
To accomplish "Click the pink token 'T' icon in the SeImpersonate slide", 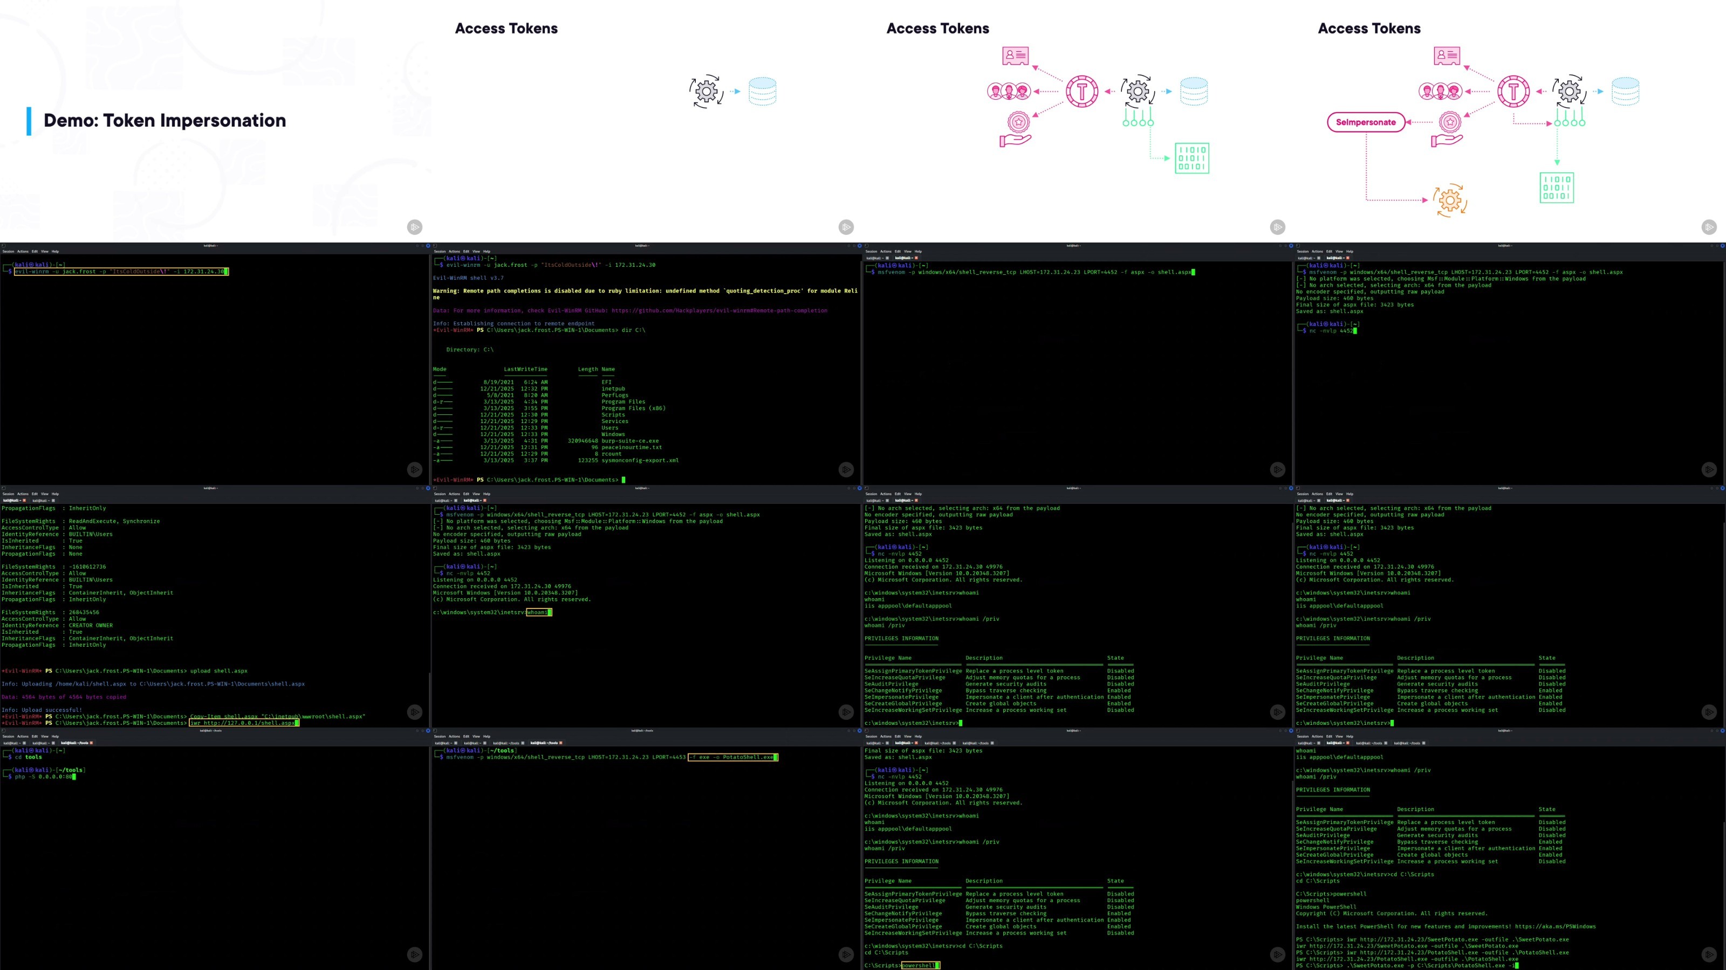I will (x=1513, y=91).
